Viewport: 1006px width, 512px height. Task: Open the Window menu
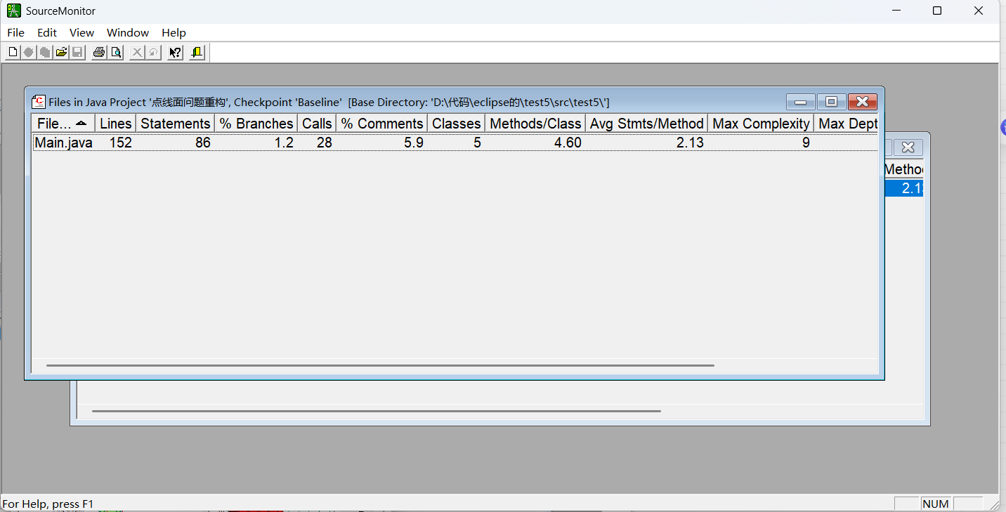pyautogui.click(x=128, y=32)
